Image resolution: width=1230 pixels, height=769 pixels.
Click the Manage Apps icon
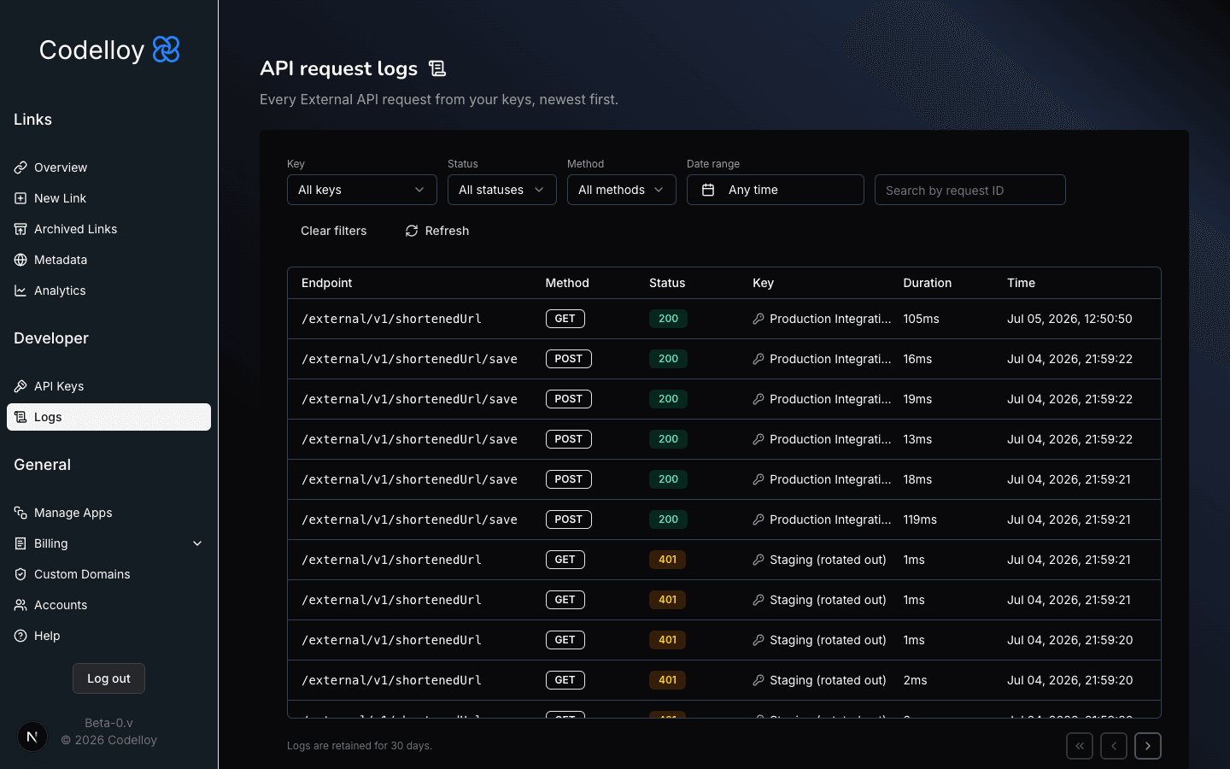(20, 513)
